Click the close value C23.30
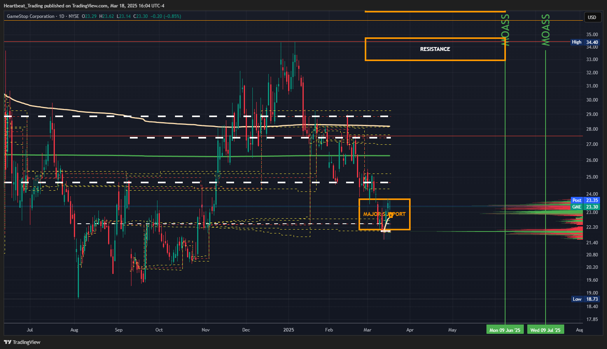This screenshot has height=349, width=607. point(140,16)
